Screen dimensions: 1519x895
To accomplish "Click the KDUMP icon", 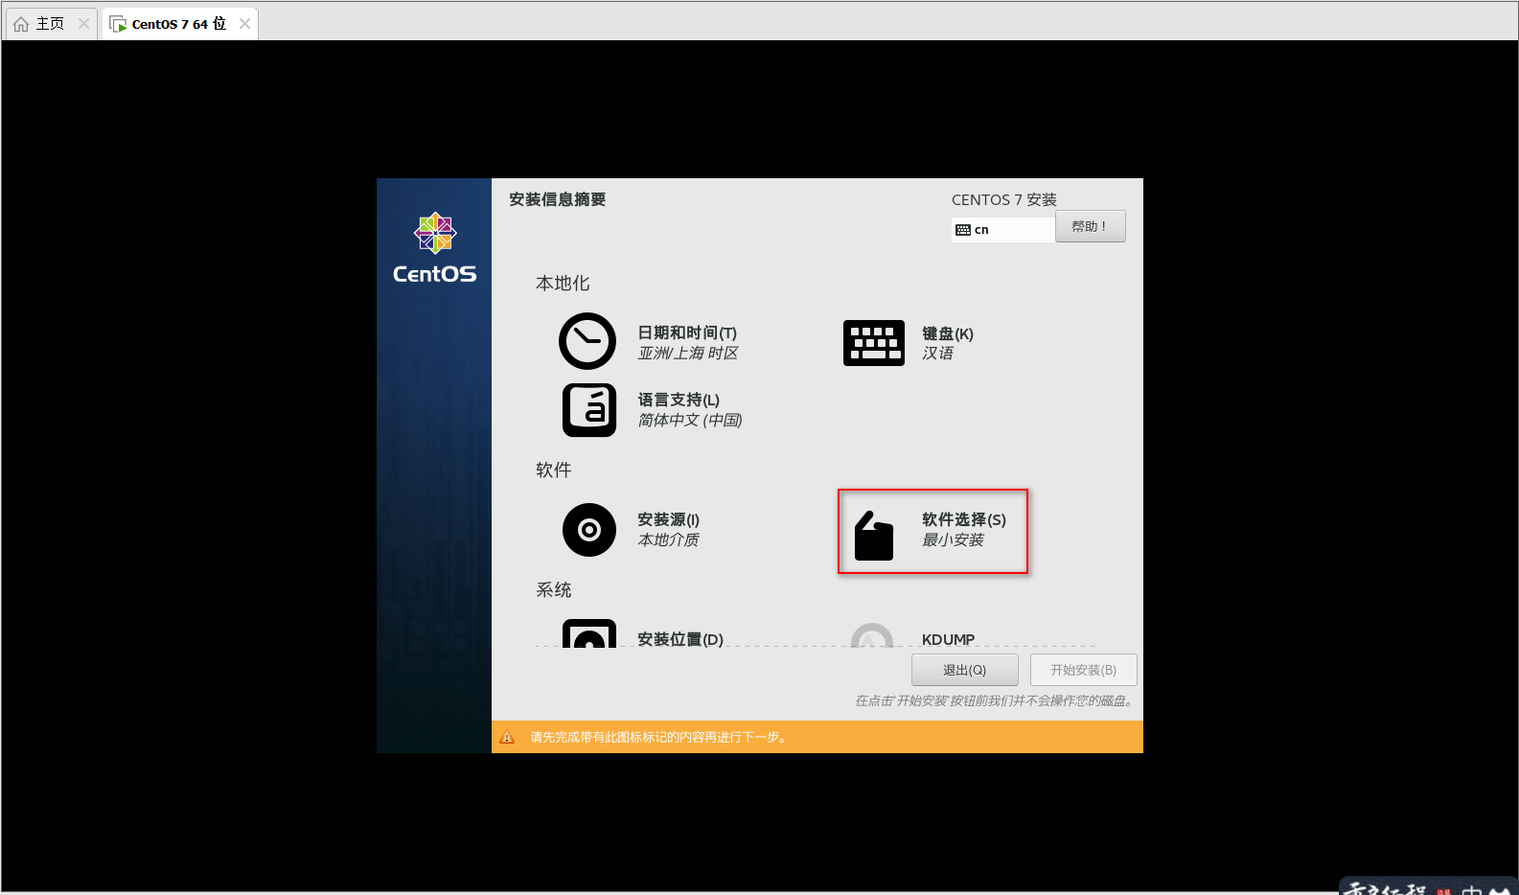I will (872, 635).
